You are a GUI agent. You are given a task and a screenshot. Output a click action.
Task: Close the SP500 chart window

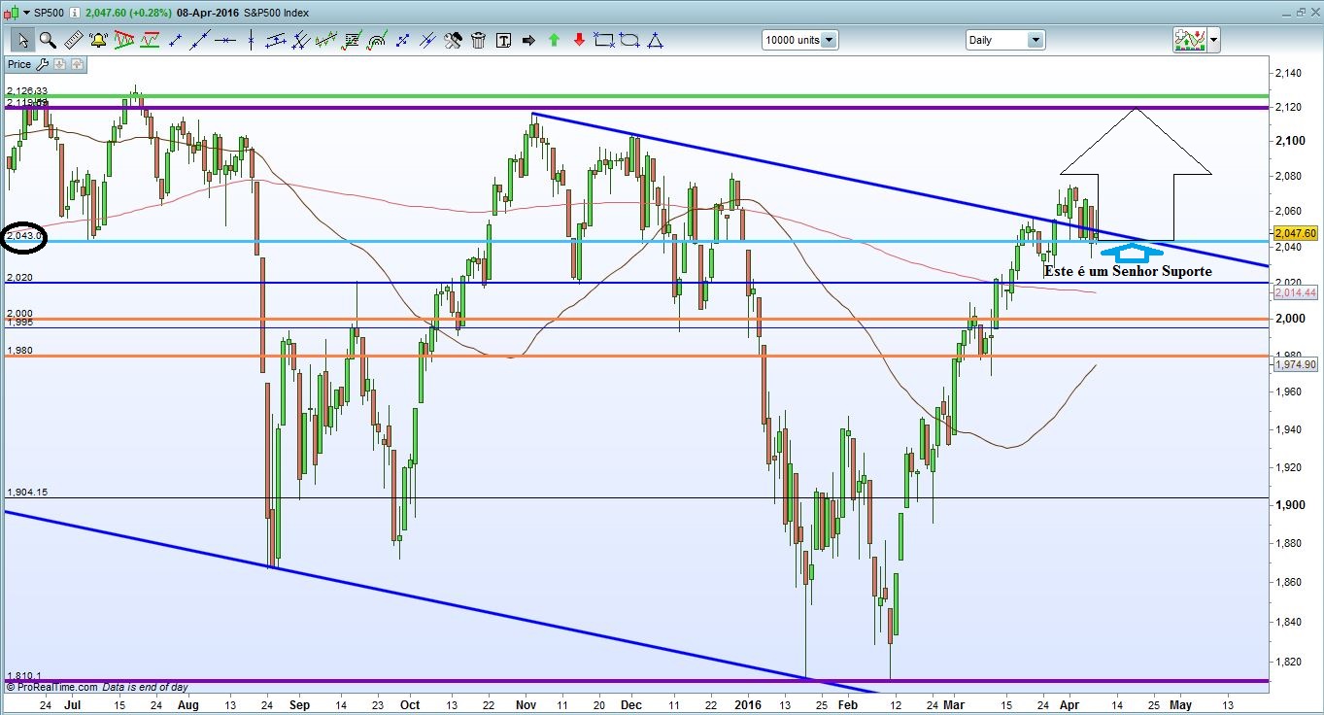coord(1313,12)
